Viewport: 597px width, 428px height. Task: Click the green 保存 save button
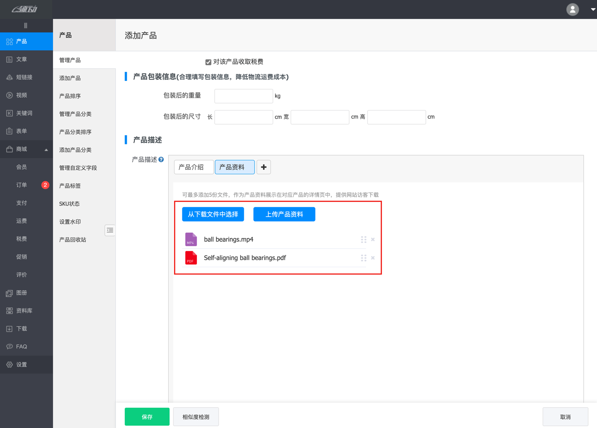tap(147, 416)
